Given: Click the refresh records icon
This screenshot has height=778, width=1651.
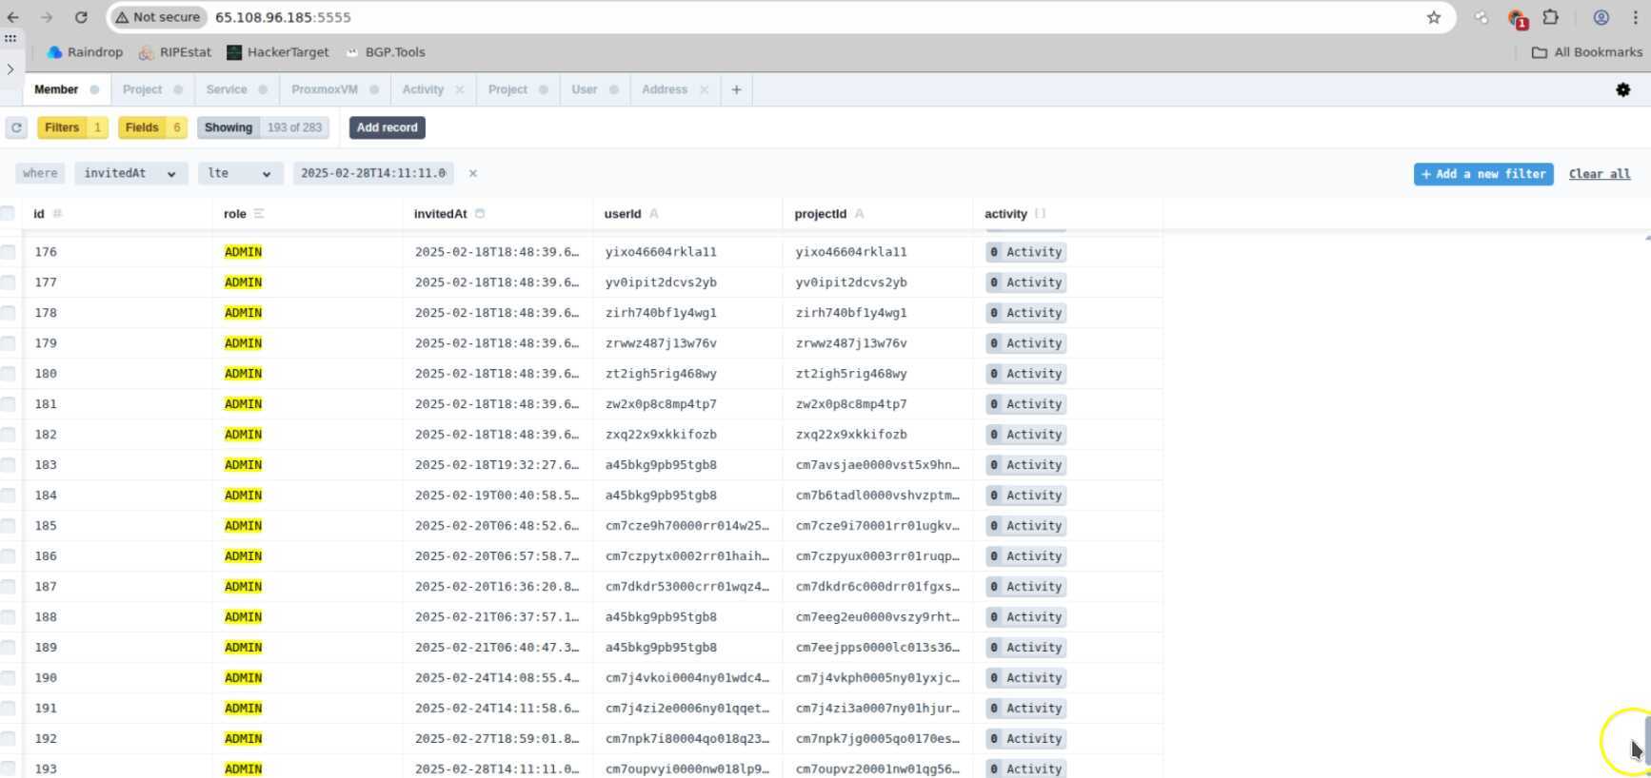Looking at the screenshot, I should [x=16, y=127].
